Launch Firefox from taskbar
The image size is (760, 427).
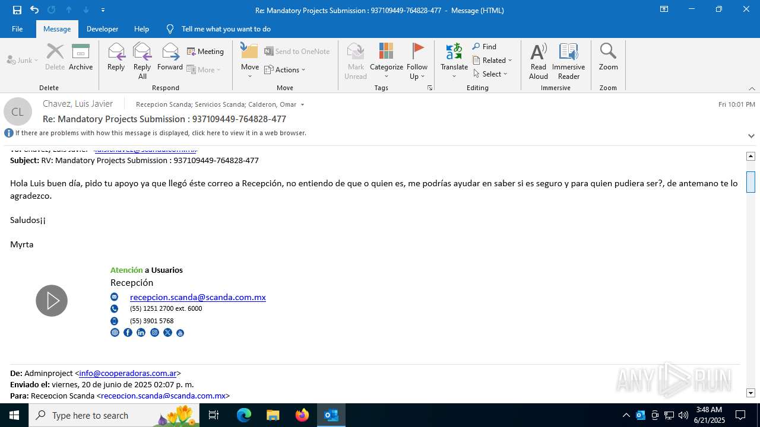tap(302, 415)
